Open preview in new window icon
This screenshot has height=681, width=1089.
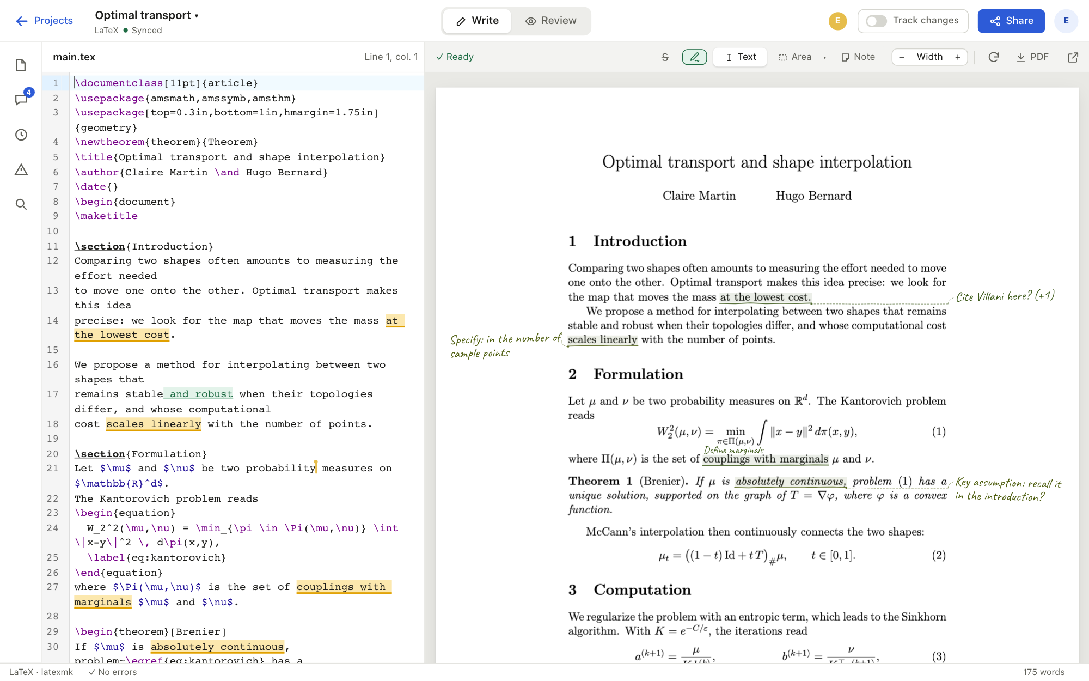coord(1073,57)
